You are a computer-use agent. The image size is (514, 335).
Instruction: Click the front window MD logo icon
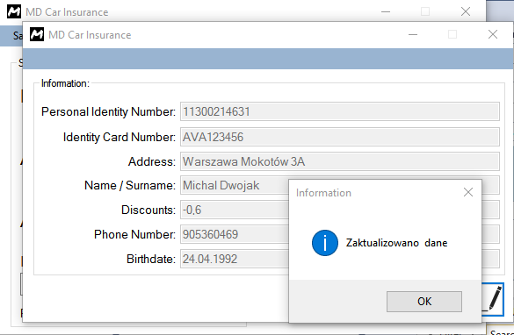pyautogui.click(x=37, y=34)
